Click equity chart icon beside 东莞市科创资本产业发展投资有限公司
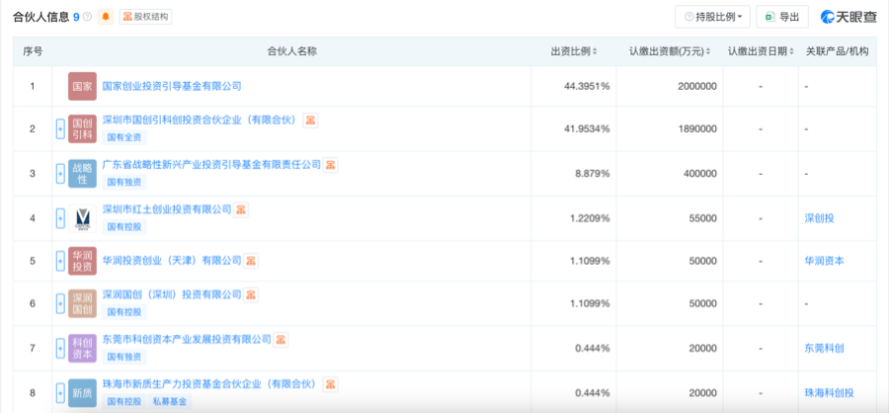The height and width of the screenshot is (413, 889). (x=281, y=339)
